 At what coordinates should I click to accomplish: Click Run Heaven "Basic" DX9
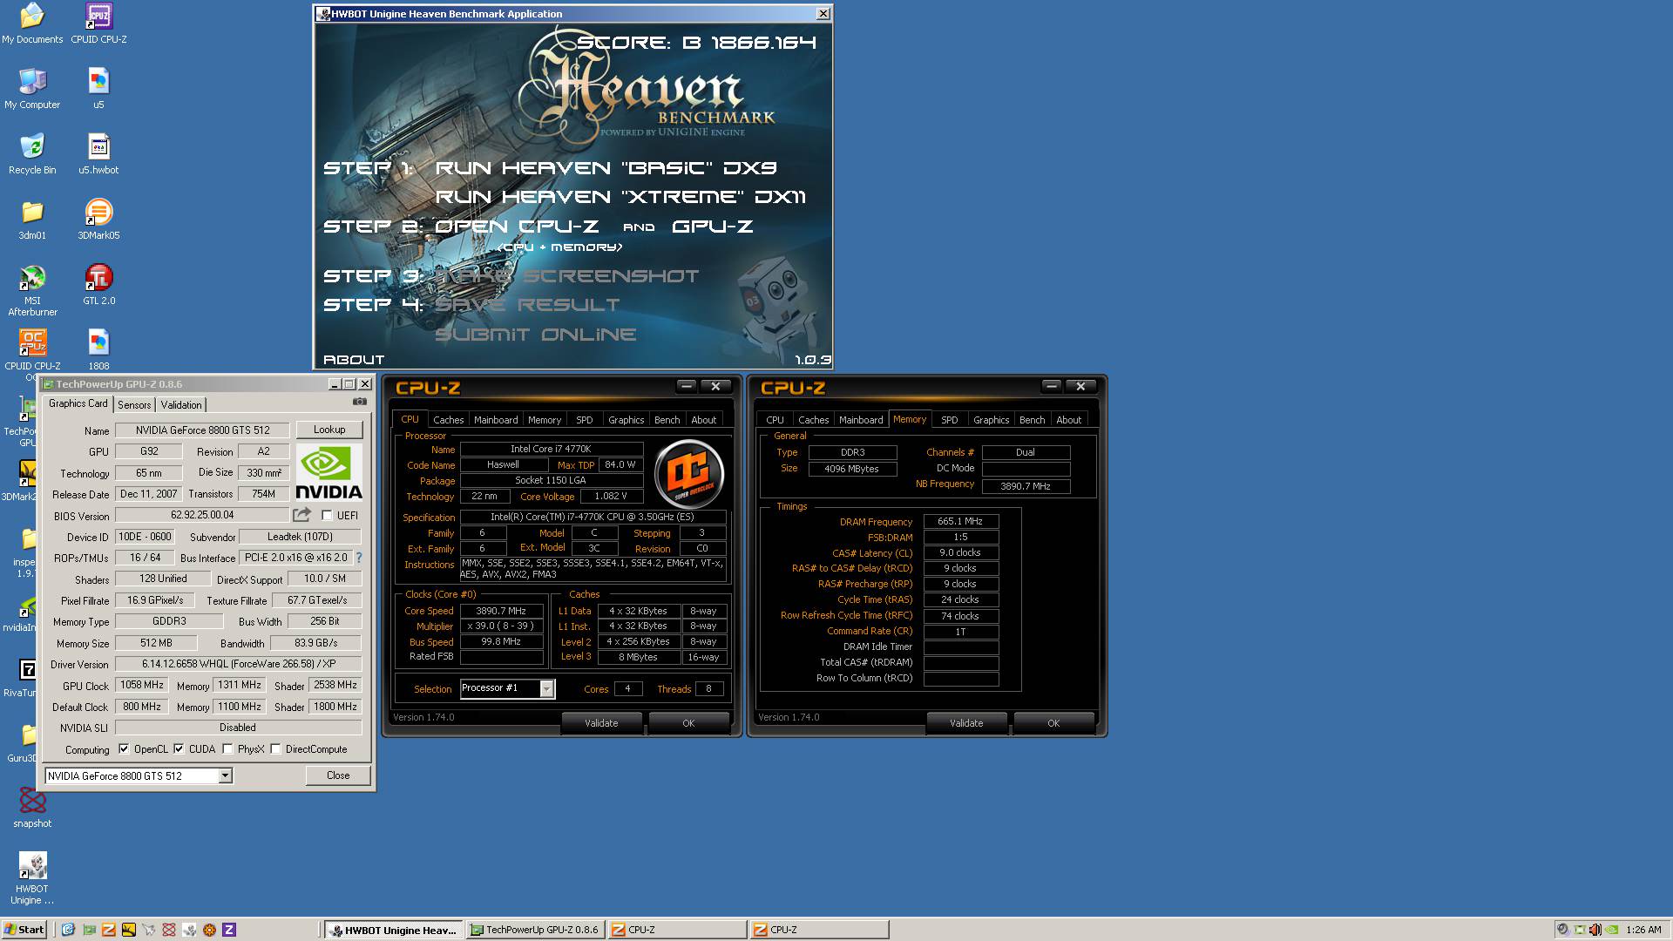pyautogui.click(x=606, y=167)
